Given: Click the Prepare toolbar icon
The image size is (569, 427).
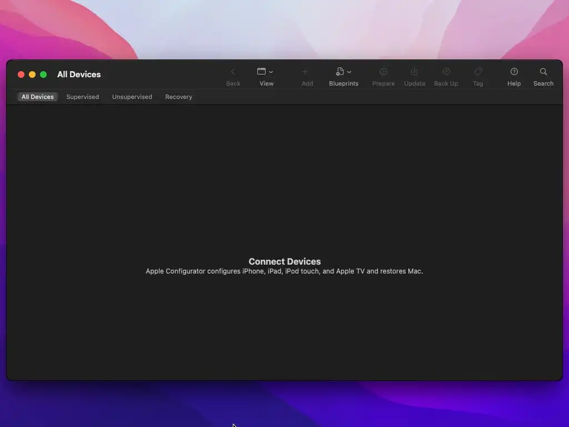Looking at the screenshot, I should pyautogui.click(x=383, y=72).
